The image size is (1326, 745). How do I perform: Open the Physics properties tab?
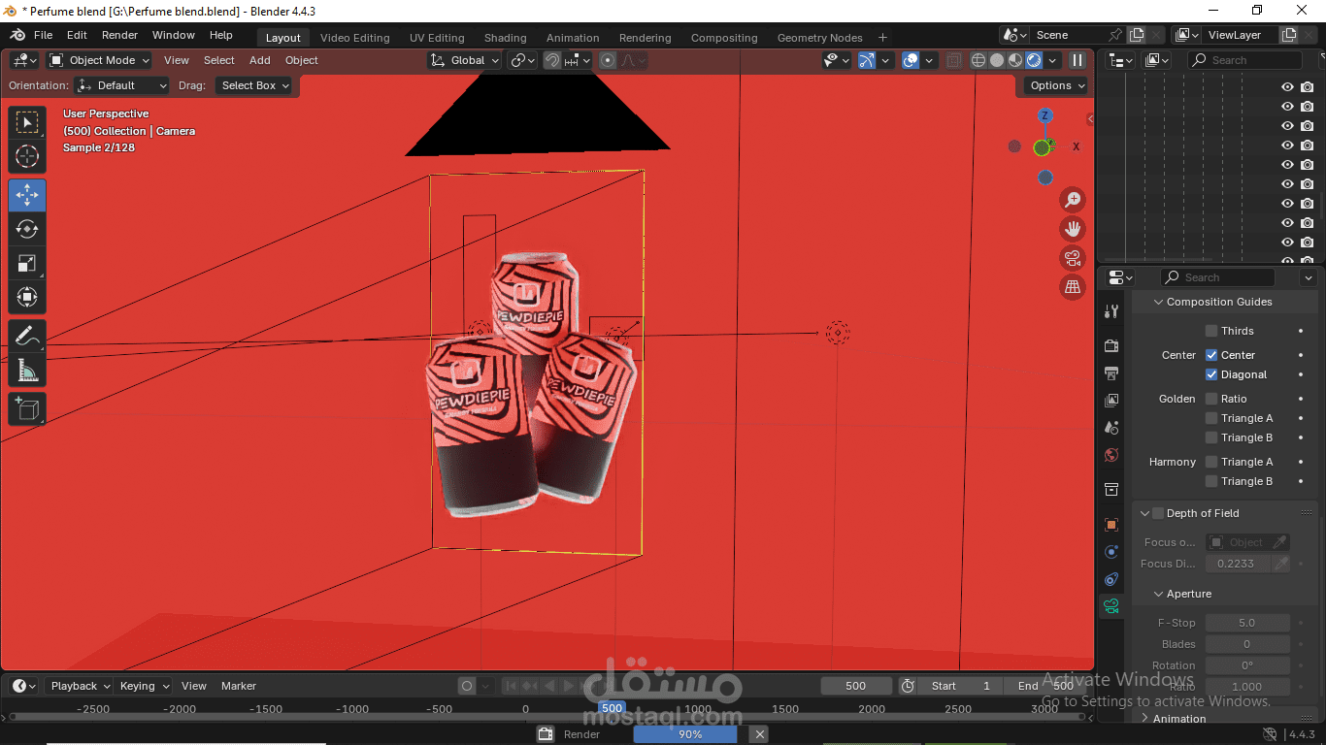(1111, 552)
